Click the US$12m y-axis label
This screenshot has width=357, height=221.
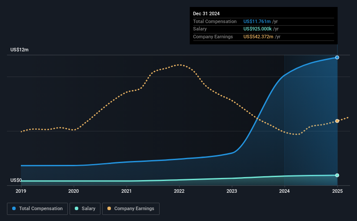(20, 50)
